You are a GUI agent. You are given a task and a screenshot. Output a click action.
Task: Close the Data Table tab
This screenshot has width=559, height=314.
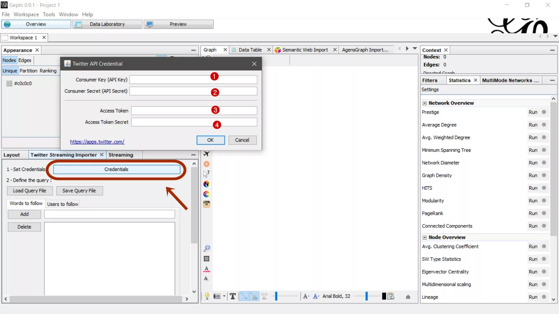269,50
